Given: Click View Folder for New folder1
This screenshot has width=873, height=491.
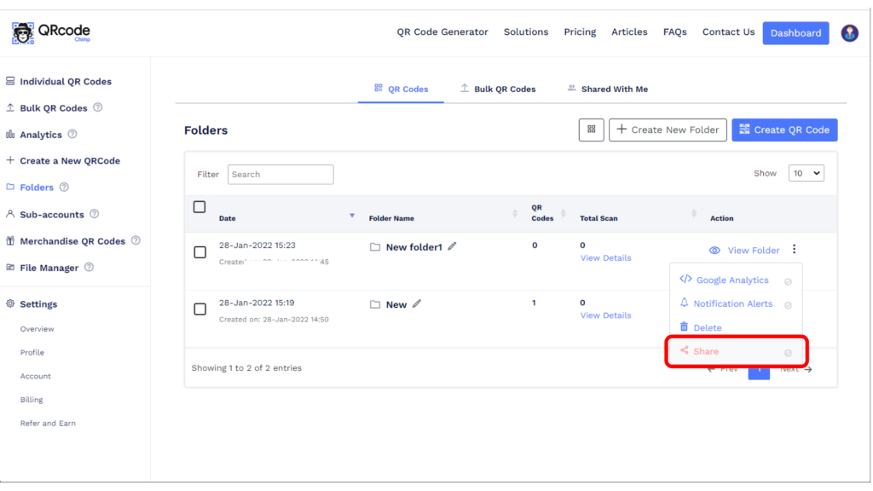Looking at the screenshot, I should 754,251.
